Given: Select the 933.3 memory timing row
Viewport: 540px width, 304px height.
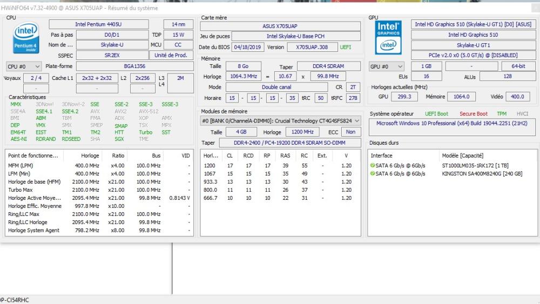Looking at the screenshot, I should pyautogui.click(x=280, y=182).
